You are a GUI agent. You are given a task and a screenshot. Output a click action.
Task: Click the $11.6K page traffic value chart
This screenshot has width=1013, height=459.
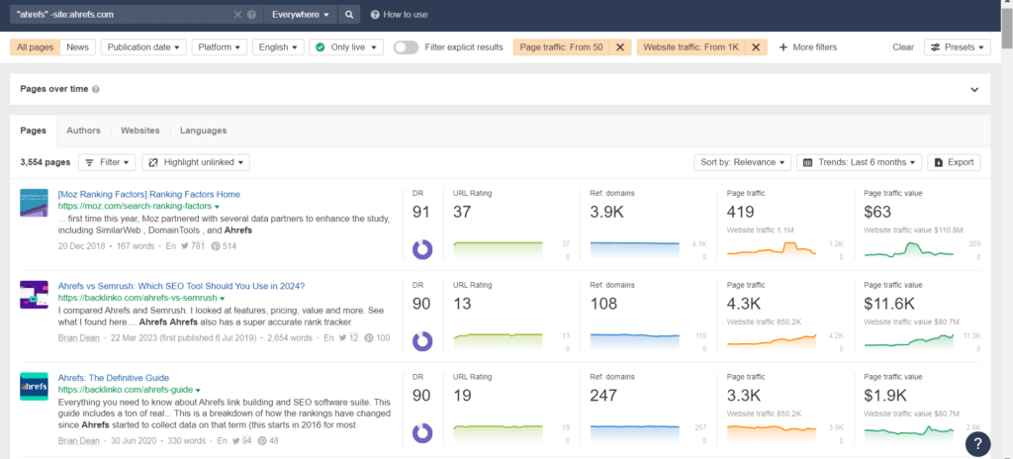click(909, 340)
